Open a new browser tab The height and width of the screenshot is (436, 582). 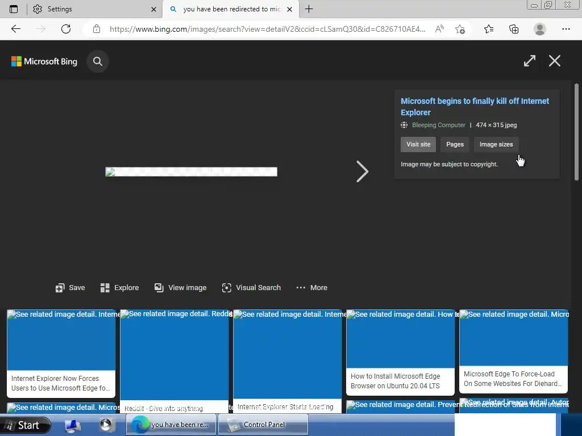309,9
